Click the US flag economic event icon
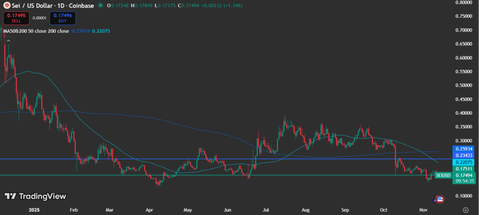The height and width of the screenshot is (215, 479). click(439, 199)
